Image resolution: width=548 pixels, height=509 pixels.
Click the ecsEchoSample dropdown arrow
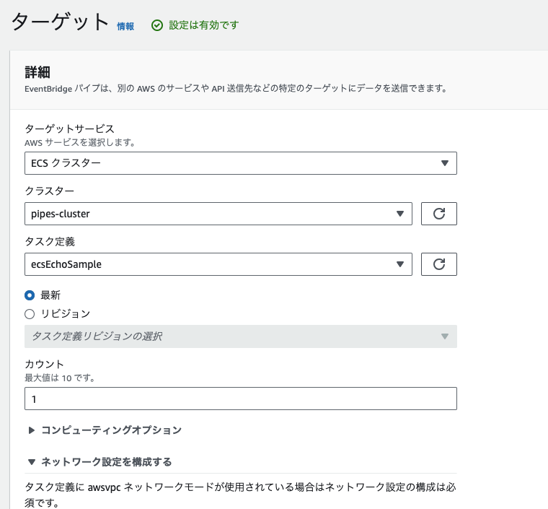pyautogui.click(x=400, y=264)
